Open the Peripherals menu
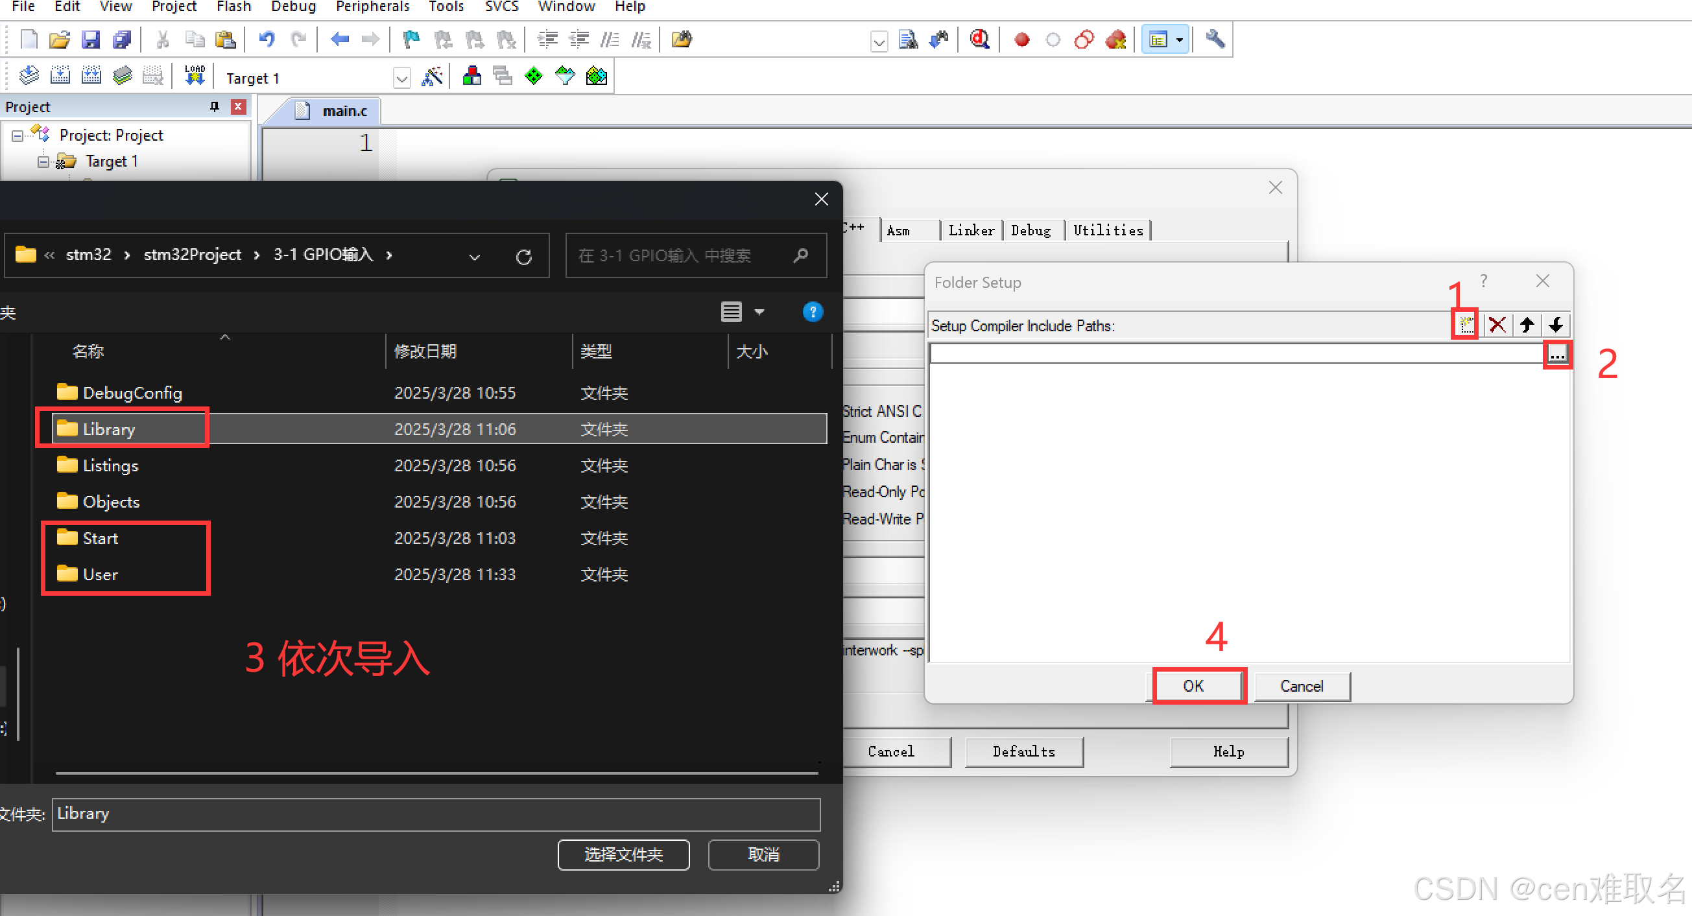Viewport: 1692px width, 916px height. 372,6
